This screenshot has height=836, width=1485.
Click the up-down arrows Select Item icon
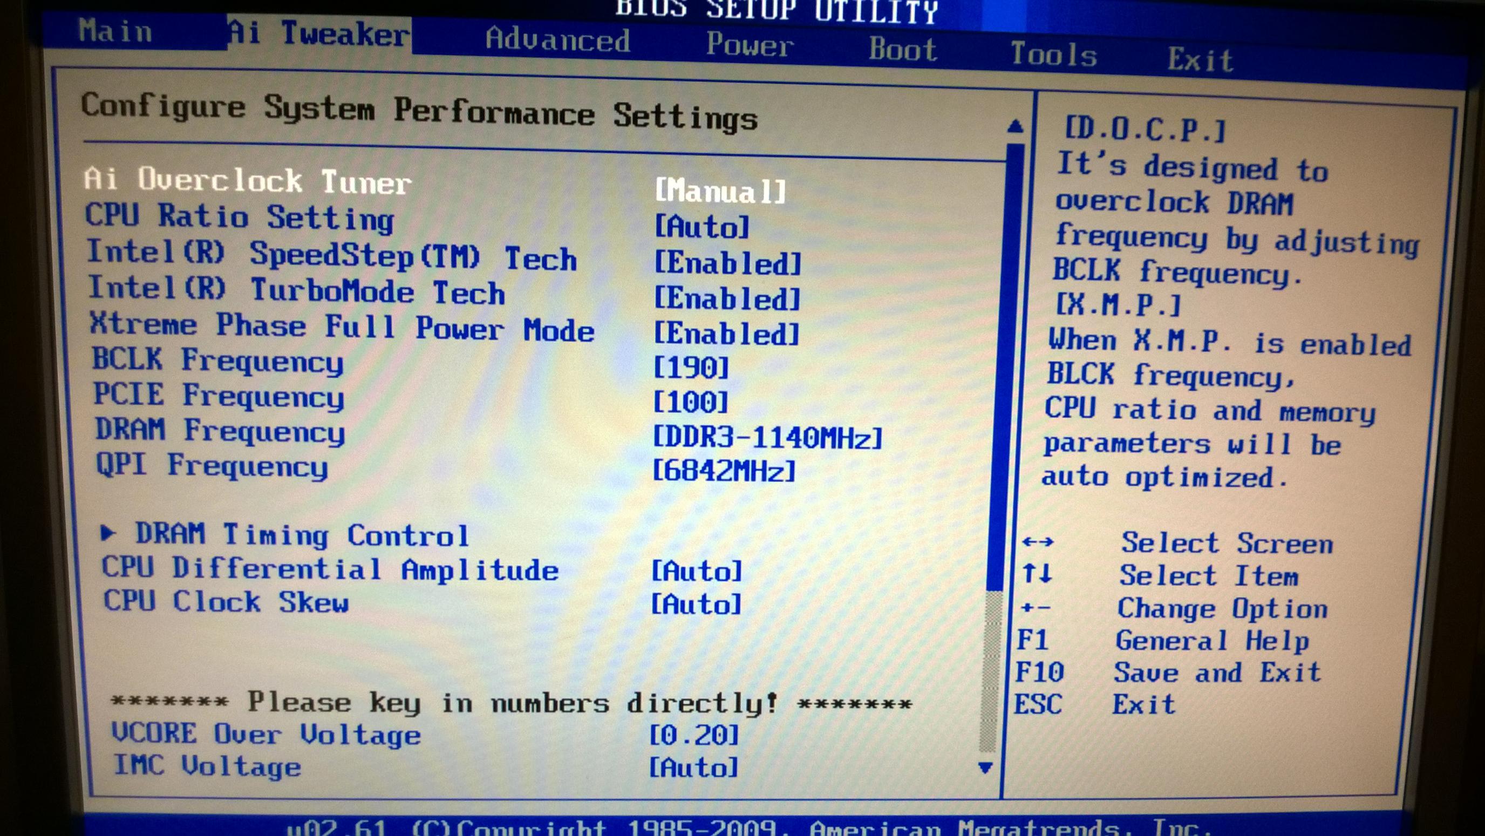[1037, 574]
